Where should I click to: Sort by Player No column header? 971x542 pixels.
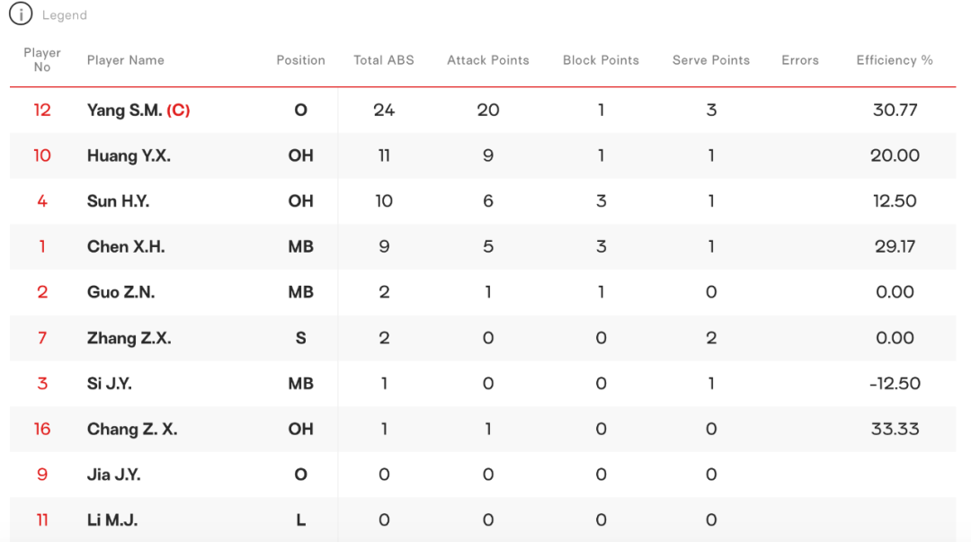coord(42,60)
